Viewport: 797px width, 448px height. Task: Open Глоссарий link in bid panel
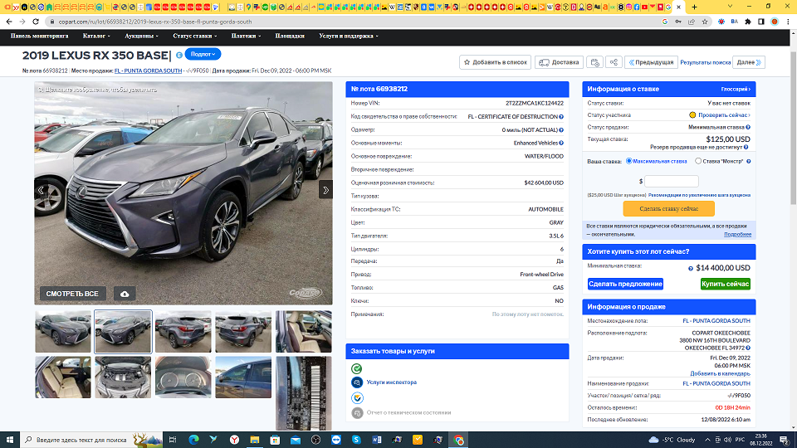coord(736,90)
